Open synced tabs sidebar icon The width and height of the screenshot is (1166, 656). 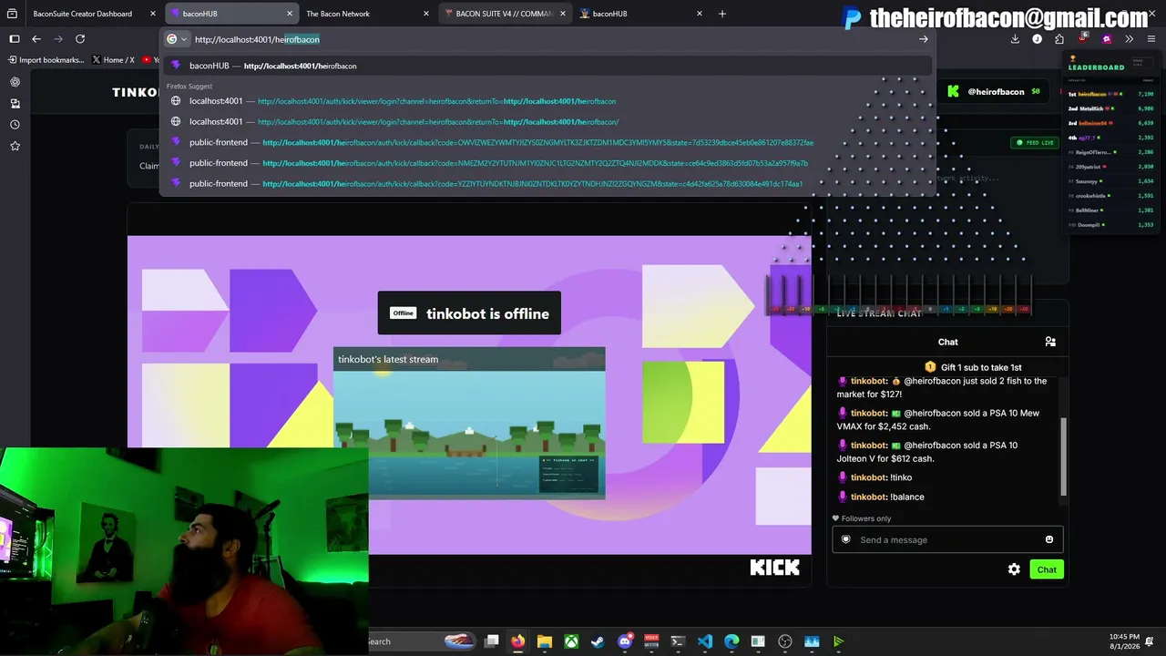[15, 104]
